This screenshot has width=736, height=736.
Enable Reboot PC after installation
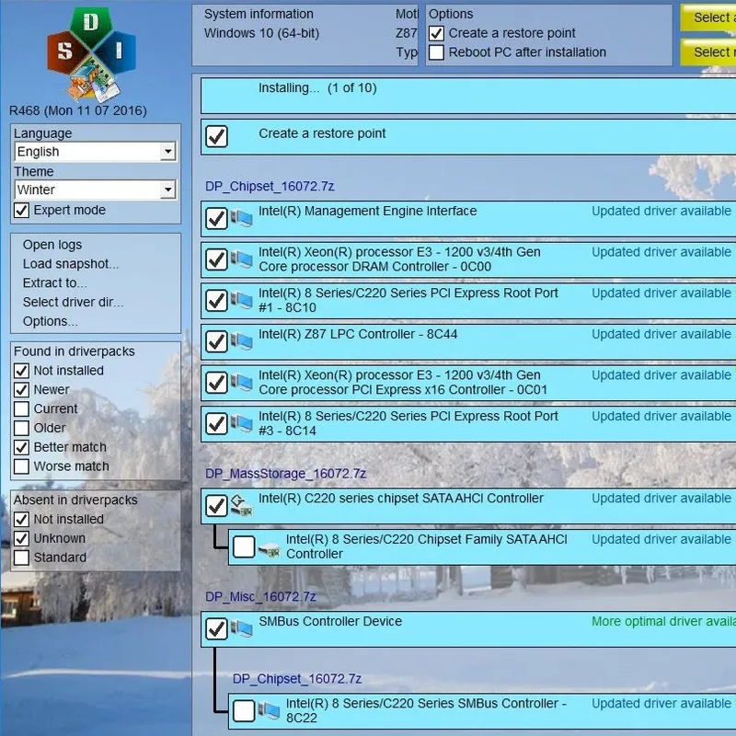436,52
